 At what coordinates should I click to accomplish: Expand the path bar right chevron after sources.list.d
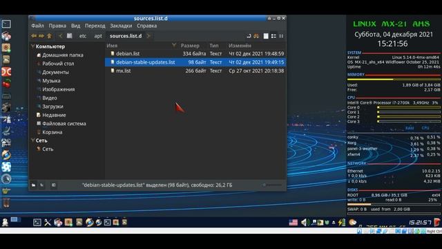click(148, 36)
